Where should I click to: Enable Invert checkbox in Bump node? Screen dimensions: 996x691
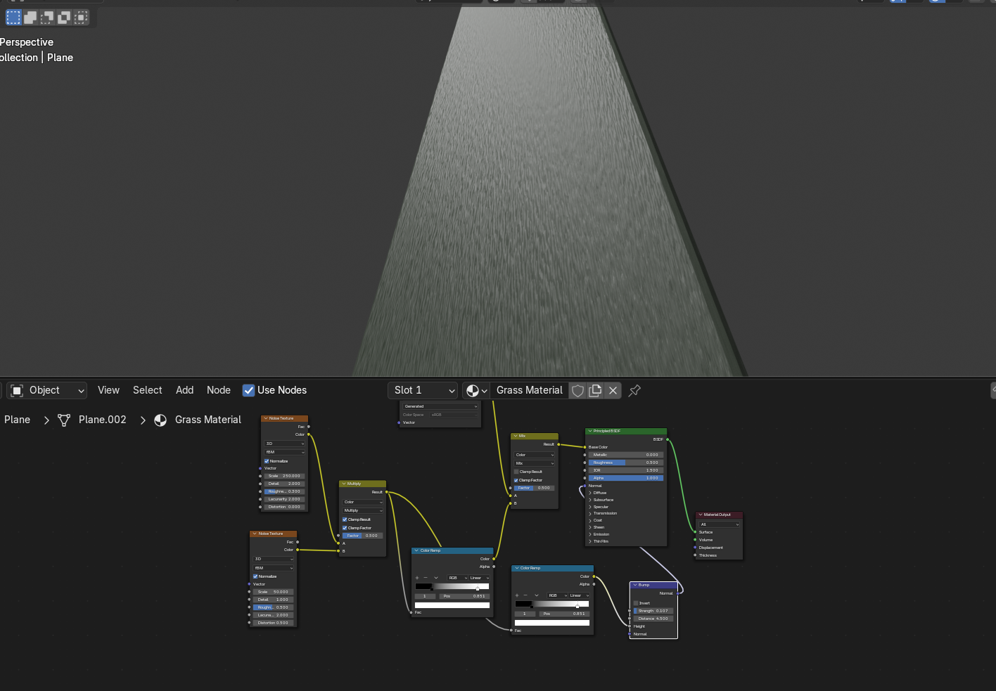coord(636,603)
